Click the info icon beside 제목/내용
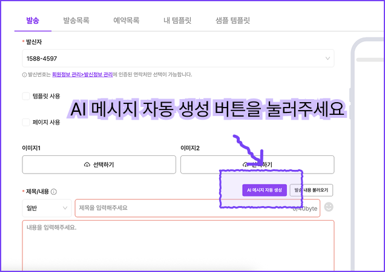 (53, 192)
